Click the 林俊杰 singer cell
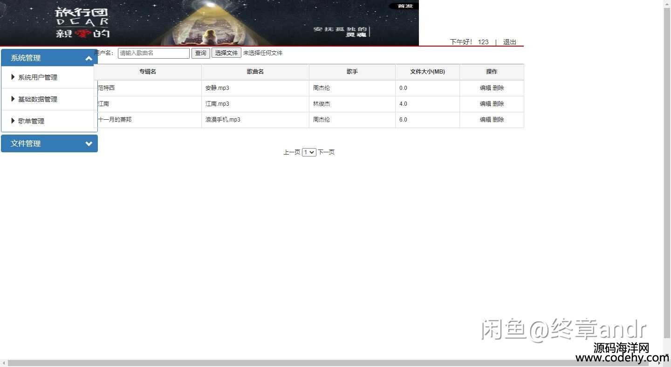The image size is (671, 367). (x=352, y=104)
